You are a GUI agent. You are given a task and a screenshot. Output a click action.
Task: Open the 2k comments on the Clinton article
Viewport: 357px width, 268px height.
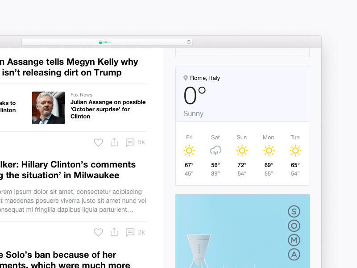(x=130, y=232)
